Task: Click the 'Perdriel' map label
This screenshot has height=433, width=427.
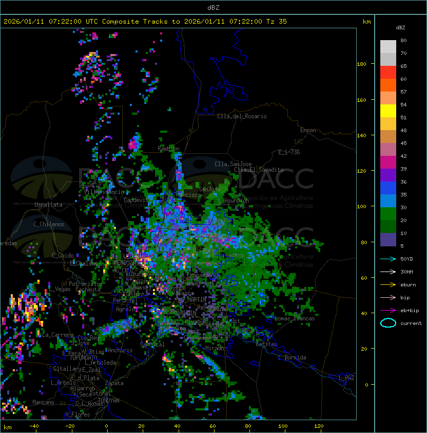Action: [125, 300]
